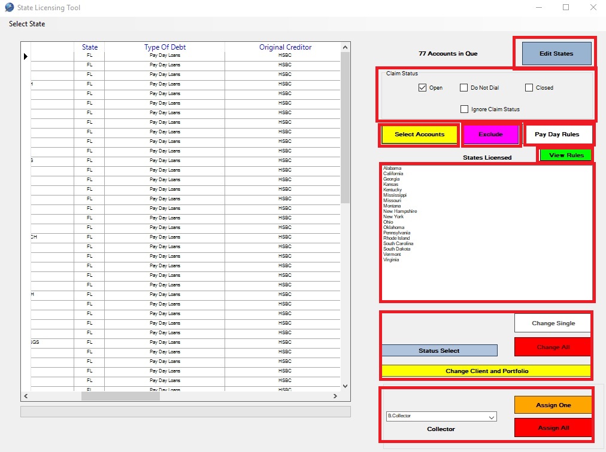This screenshot has height=452, width=606.
Task: Open the Select State menu
Action: click(x=26, y=24)
